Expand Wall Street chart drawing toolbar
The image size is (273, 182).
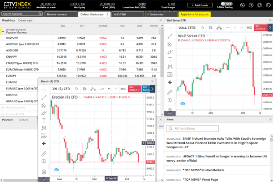[170, 113]
